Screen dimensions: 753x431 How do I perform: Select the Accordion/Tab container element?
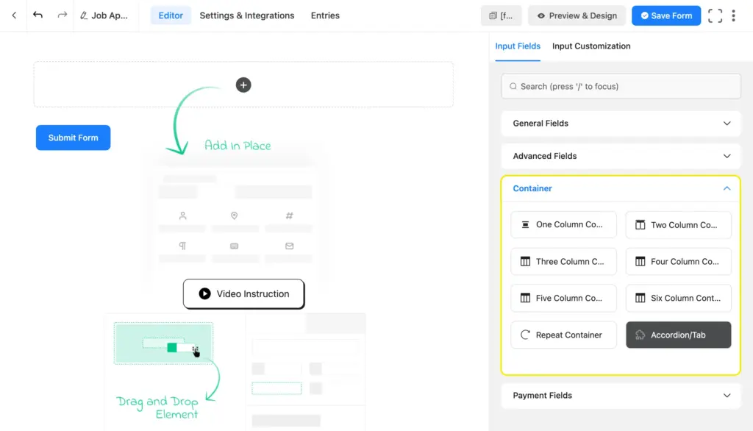(678, 335)
